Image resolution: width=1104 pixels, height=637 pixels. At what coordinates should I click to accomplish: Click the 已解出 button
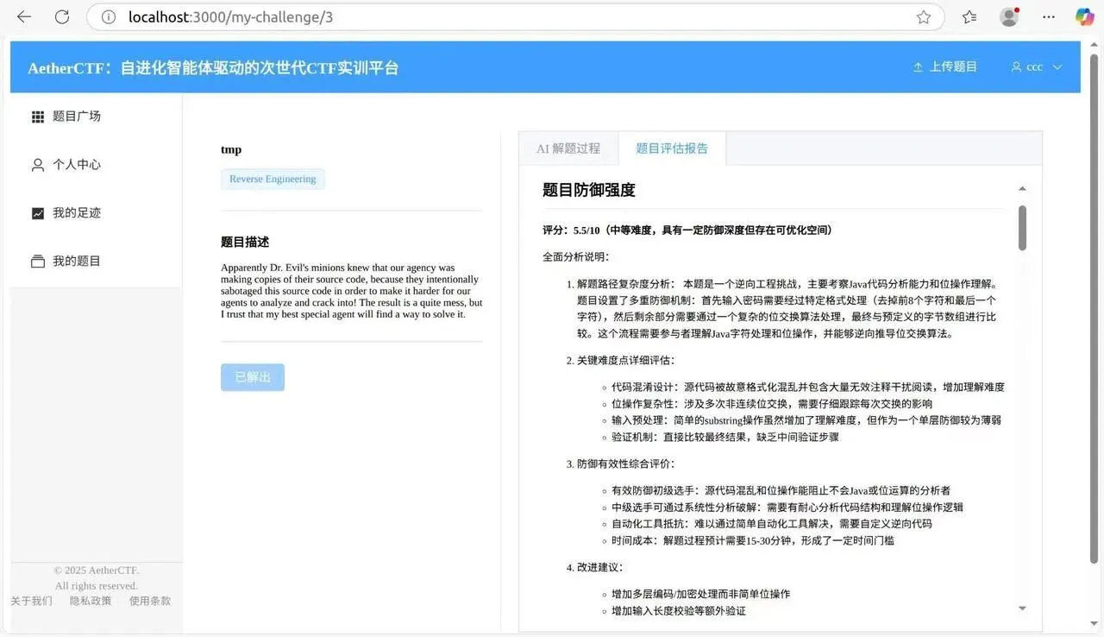pyautogui.click(x=253, y=377)
